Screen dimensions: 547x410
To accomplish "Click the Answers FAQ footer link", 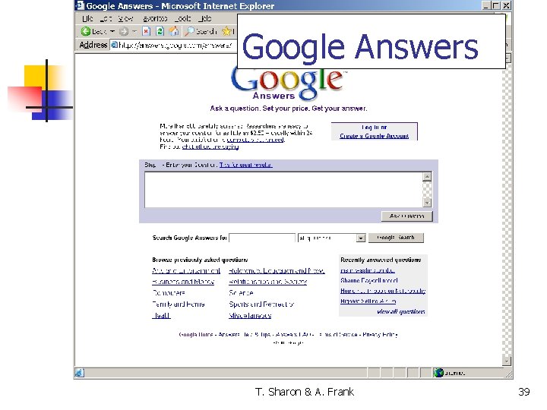I will click(294, 335).
